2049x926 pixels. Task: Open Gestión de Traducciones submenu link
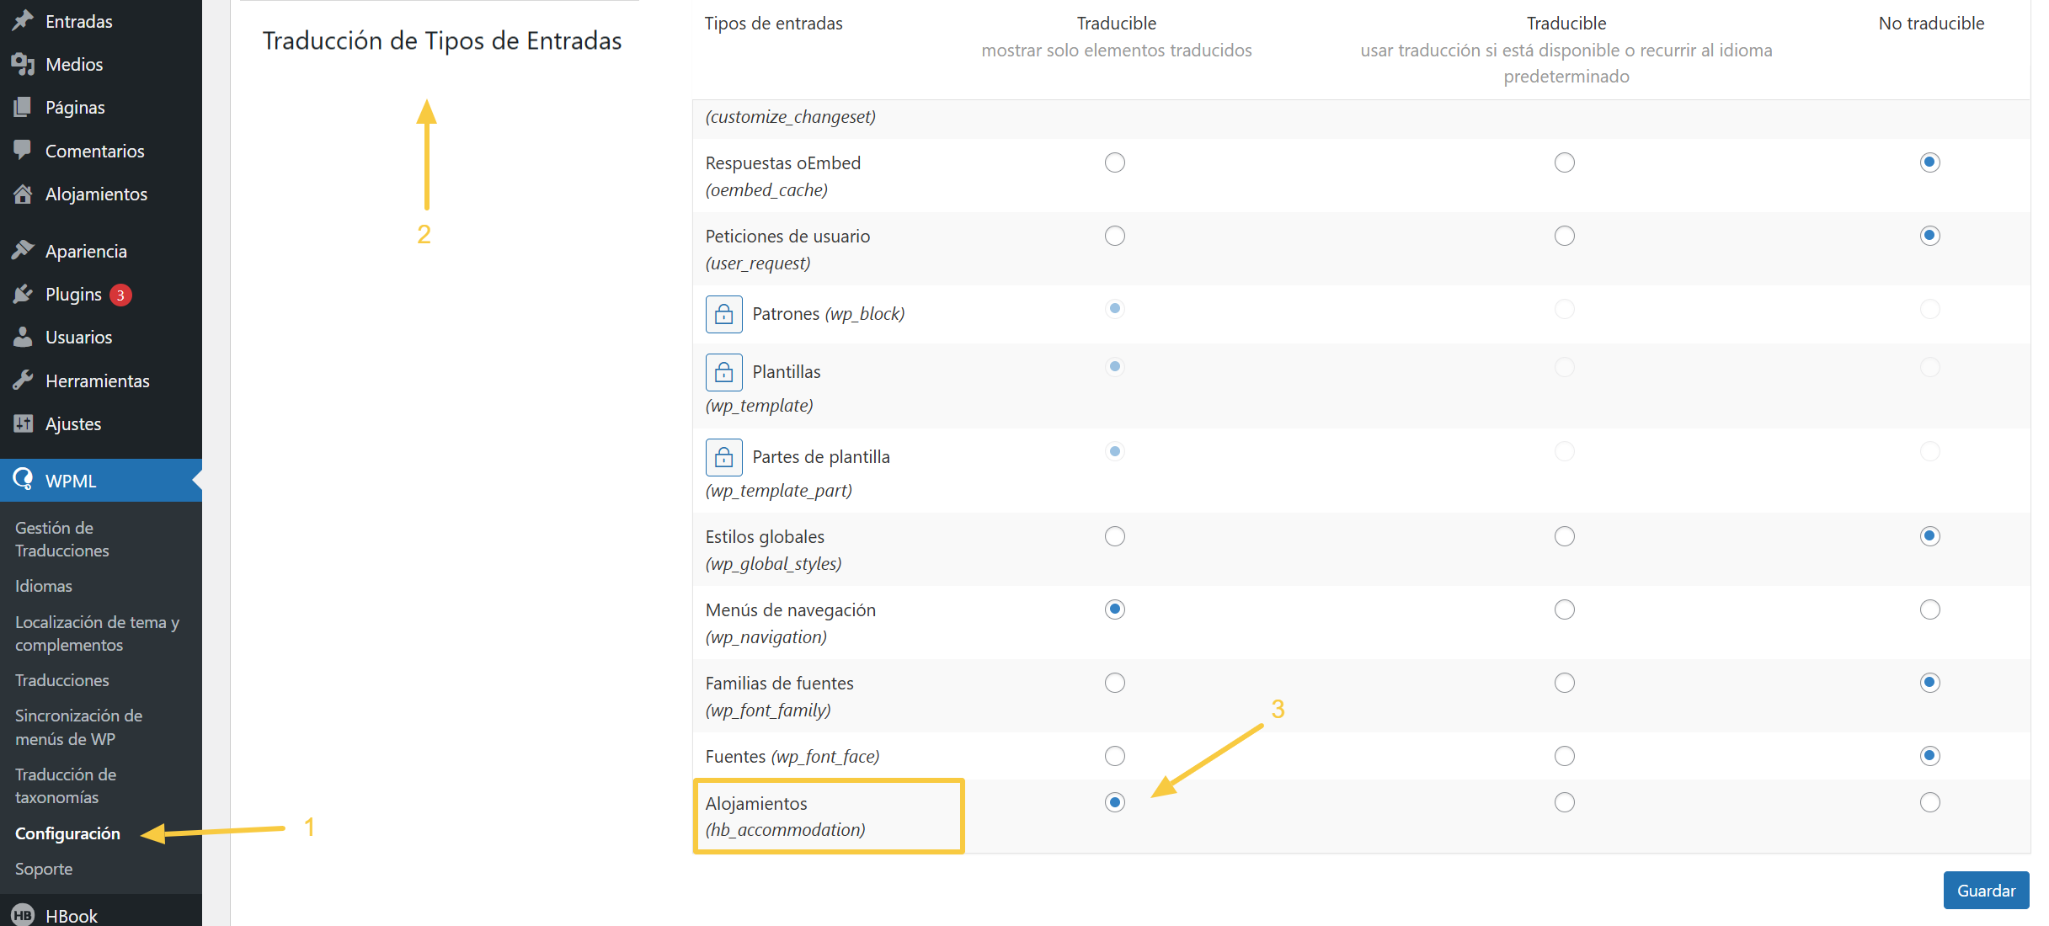coord(62,539)
